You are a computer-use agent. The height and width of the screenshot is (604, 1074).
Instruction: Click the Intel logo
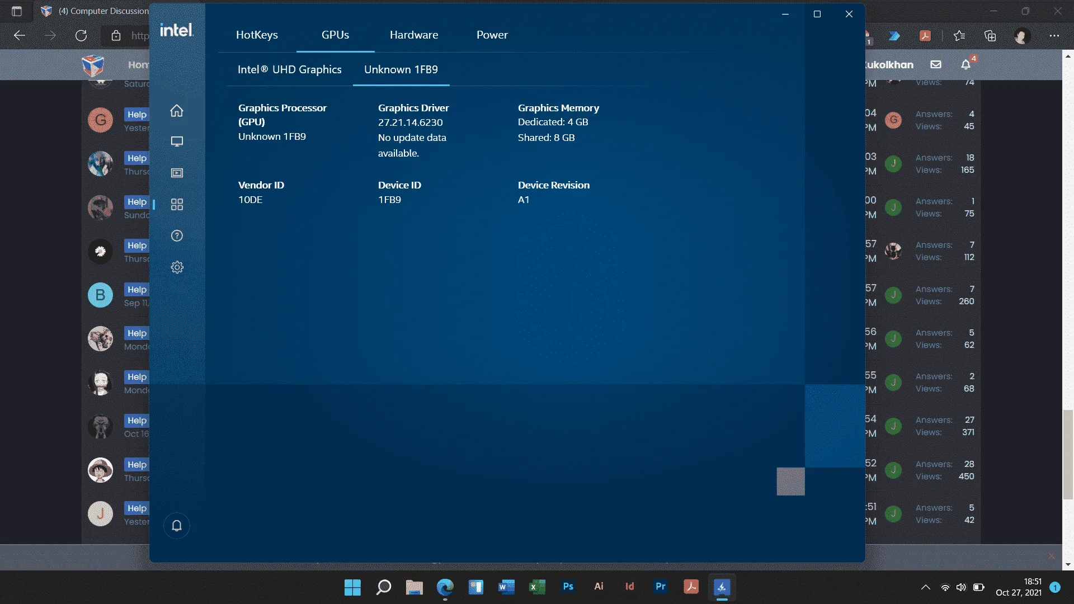pyautogui.click(x=177, y=30)
